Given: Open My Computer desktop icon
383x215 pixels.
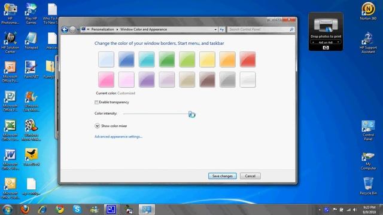Looking at the screenshot, I should pyautogui.click(x=368, y=161).
